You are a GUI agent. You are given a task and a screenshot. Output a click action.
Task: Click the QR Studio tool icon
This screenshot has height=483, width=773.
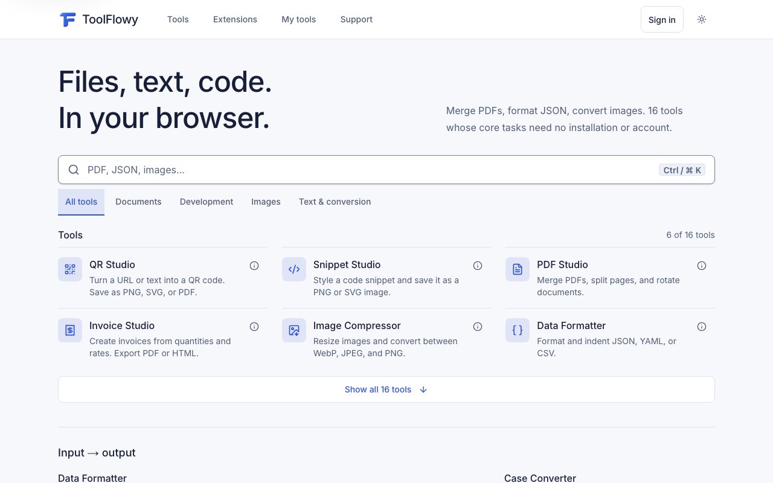point(70,269)
